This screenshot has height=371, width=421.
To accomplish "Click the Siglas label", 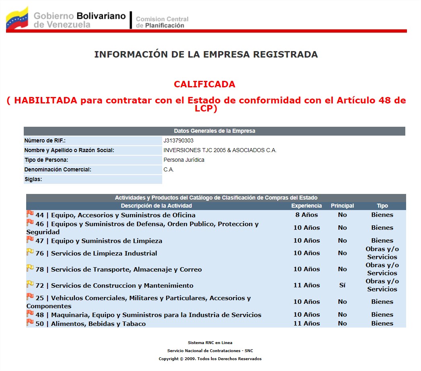I will 33,179.
